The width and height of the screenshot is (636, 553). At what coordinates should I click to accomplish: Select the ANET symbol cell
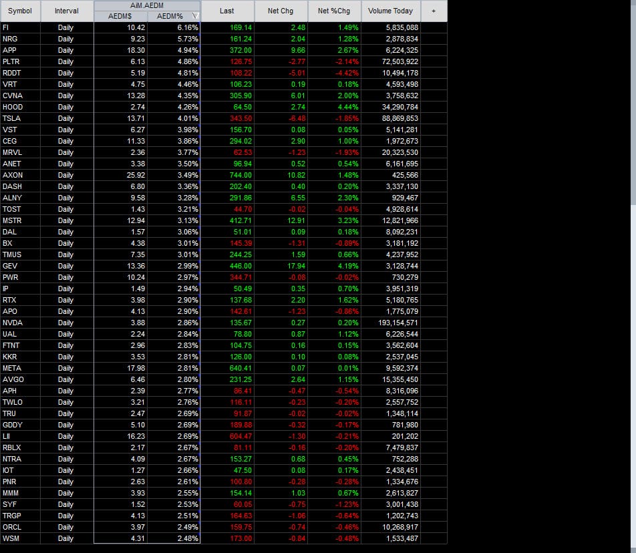click(20, 164)
